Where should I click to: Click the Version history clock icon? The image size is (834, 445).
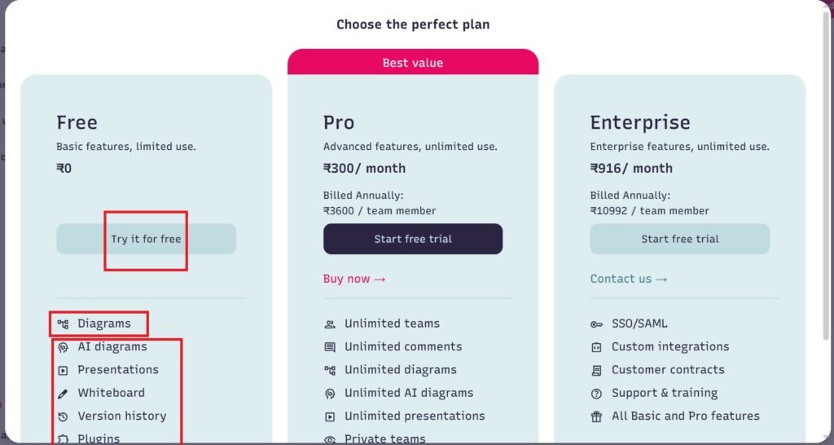63,416
